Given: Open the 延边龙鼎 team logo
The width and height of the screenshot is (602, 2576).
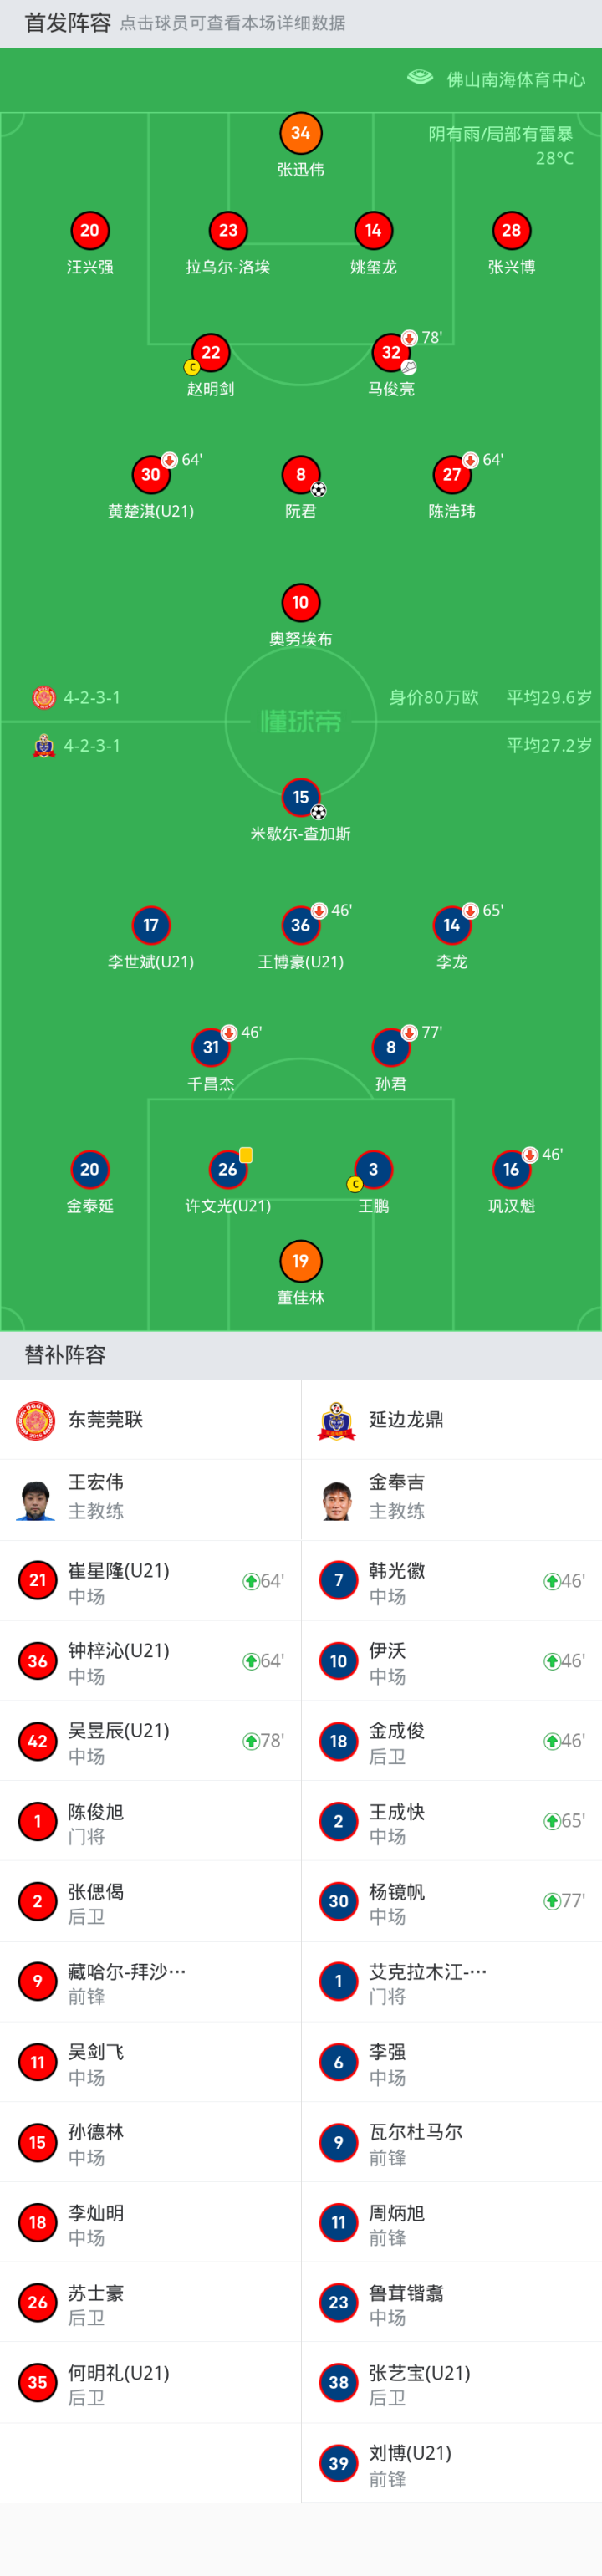Looking at the screenshot, I should [x=337, y=1420].
